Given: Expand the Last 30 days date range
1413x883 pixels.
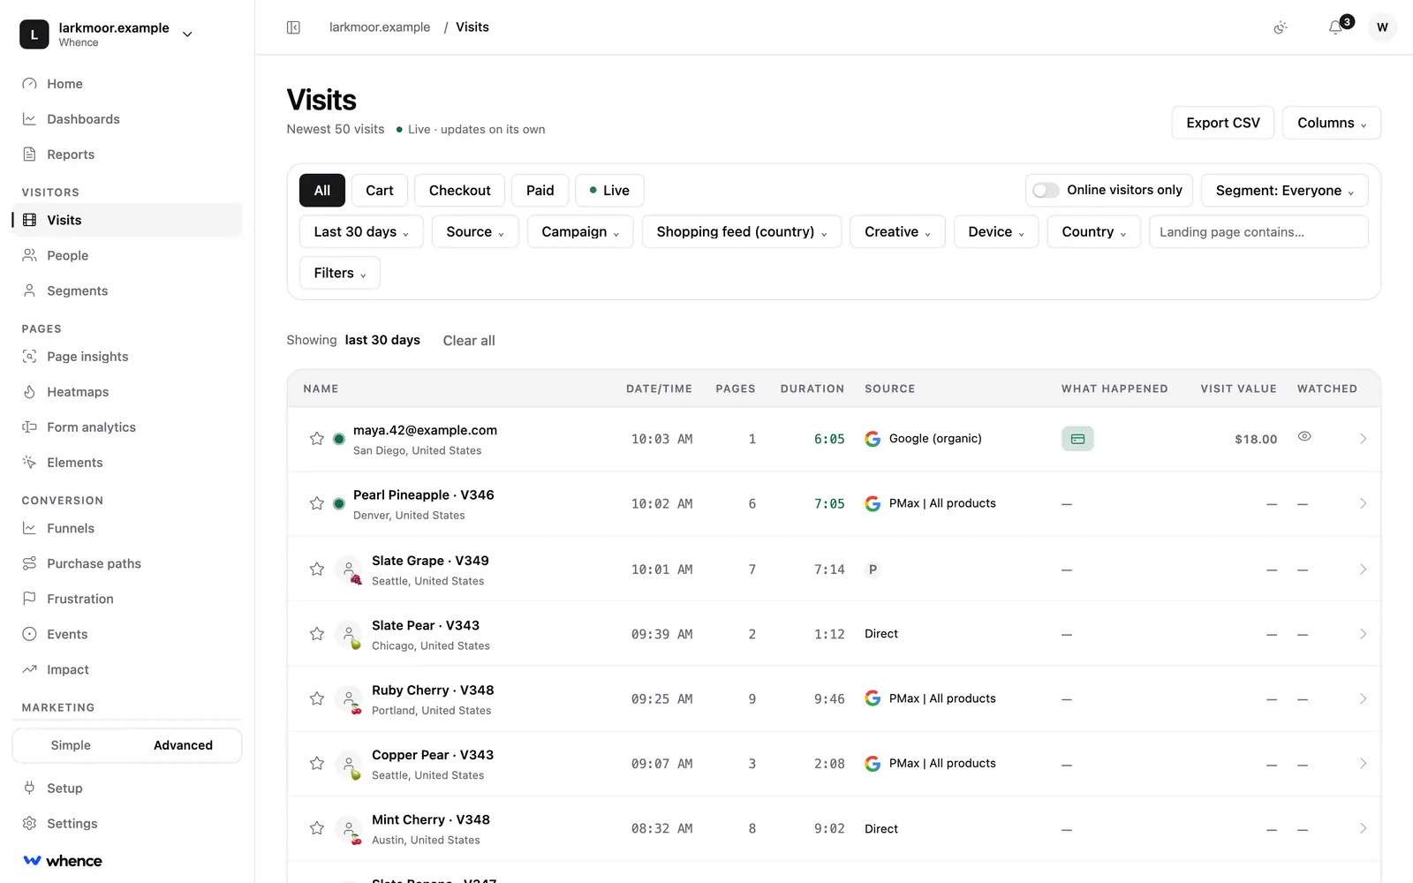Looking at the screenshot, I should pos(361,231).
